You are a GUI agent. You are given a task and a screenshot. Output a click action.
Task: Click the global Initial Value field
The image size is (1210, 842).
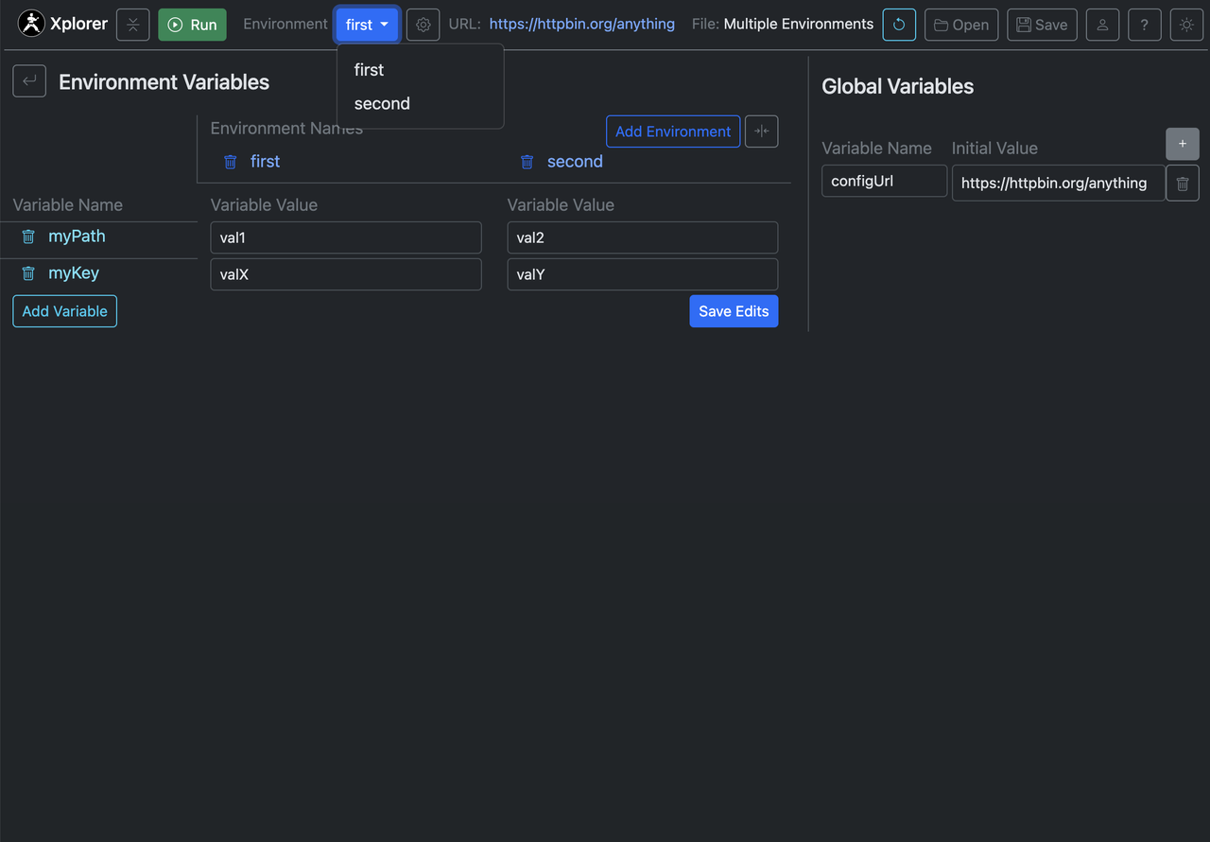[1059, 183]
